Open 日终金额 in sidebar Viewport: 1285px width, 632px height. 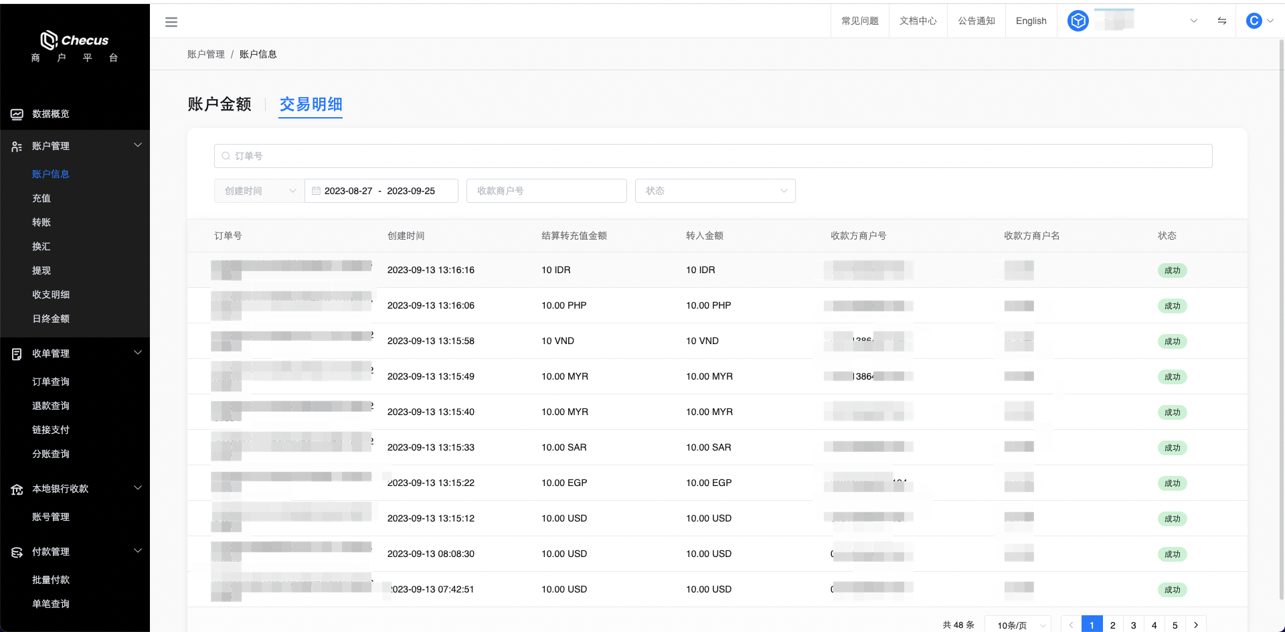[x=51, y=319]
